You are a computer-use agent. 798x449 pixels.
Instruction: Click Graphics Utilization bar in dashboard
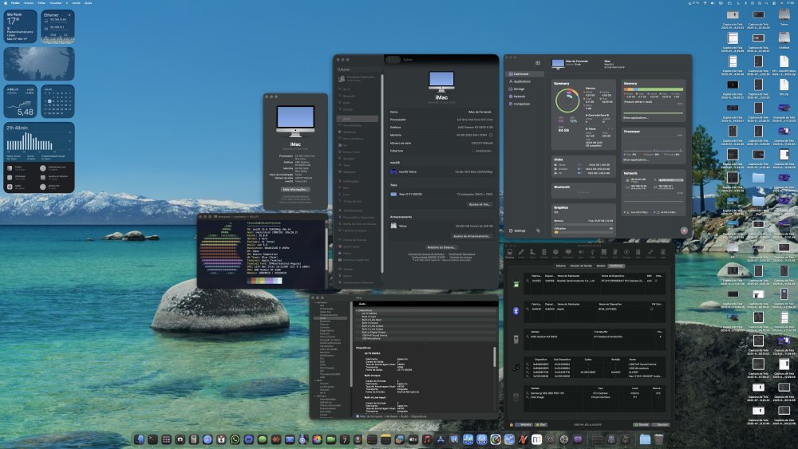coord(583,232)
